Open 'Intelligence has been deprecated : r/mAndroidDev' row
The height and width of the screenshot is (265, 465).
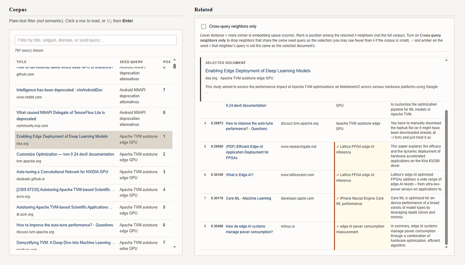click(94, 96)
